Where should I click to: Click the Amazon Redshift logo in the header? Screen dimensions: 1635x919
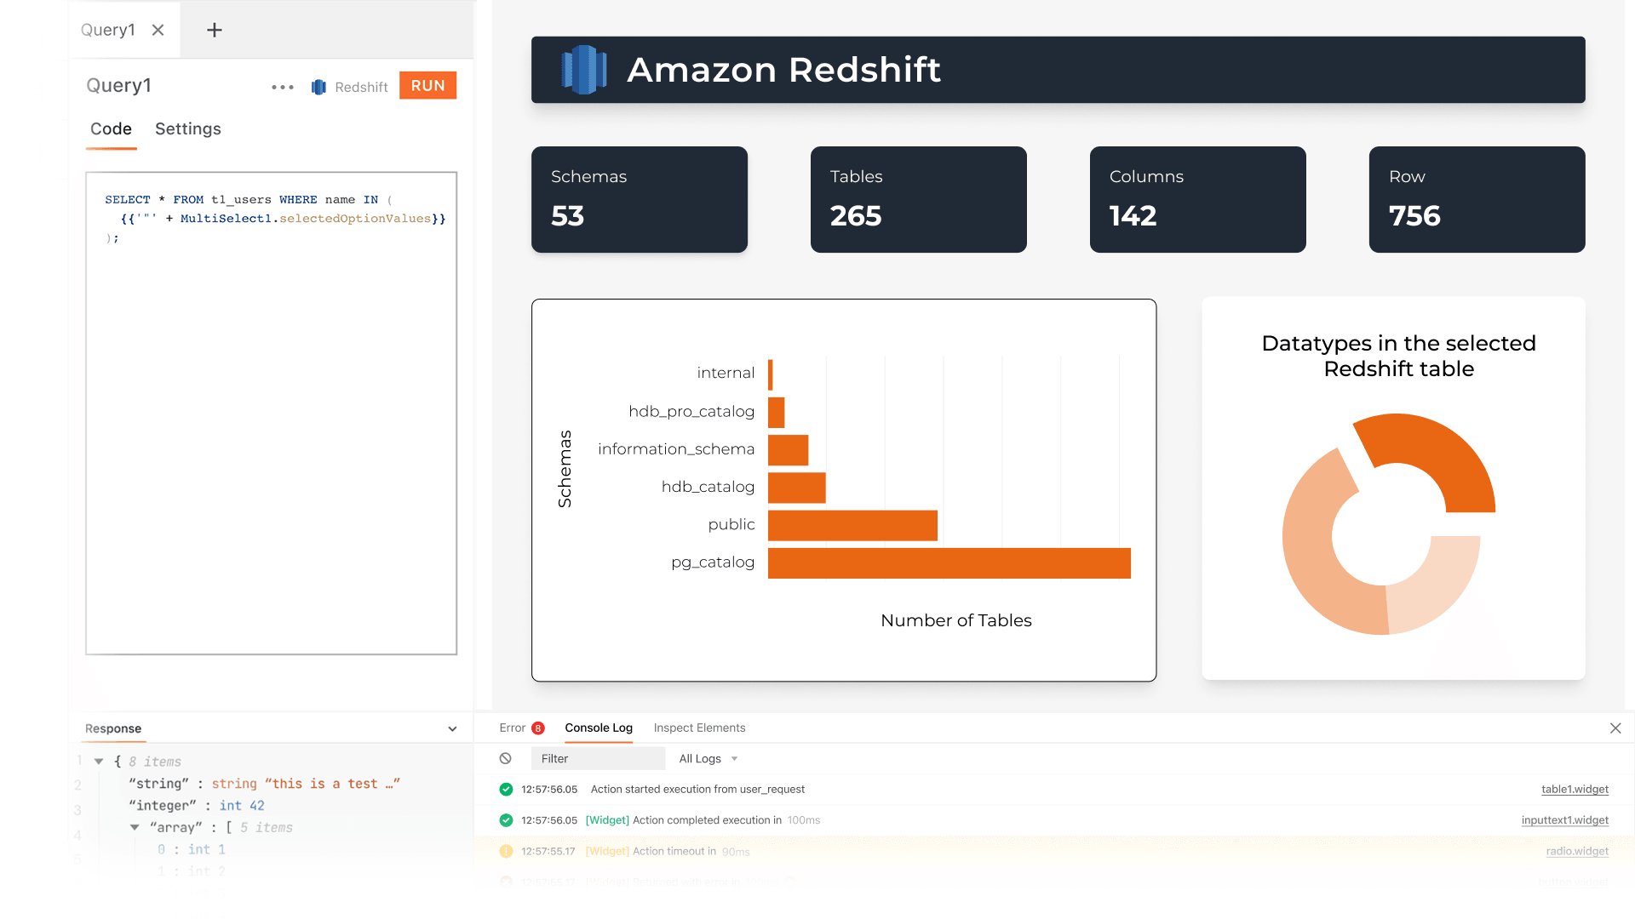[584, 70]
